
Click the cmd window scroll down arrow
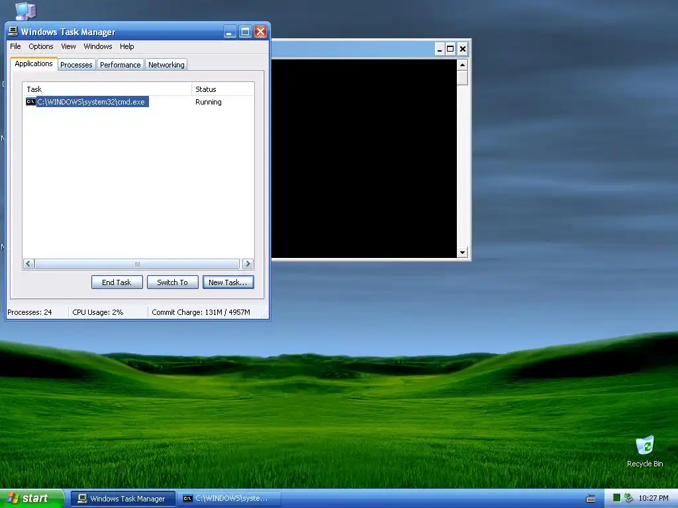click(462, 252)
